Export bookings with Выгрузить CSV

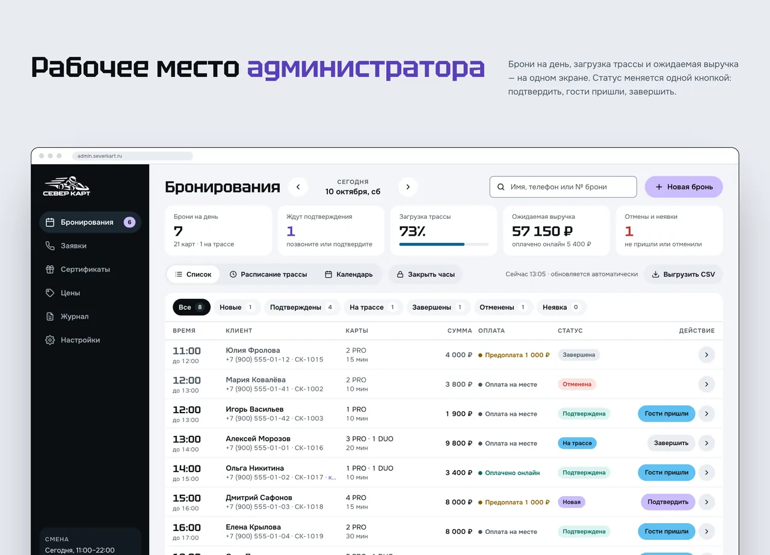[683, 274]
